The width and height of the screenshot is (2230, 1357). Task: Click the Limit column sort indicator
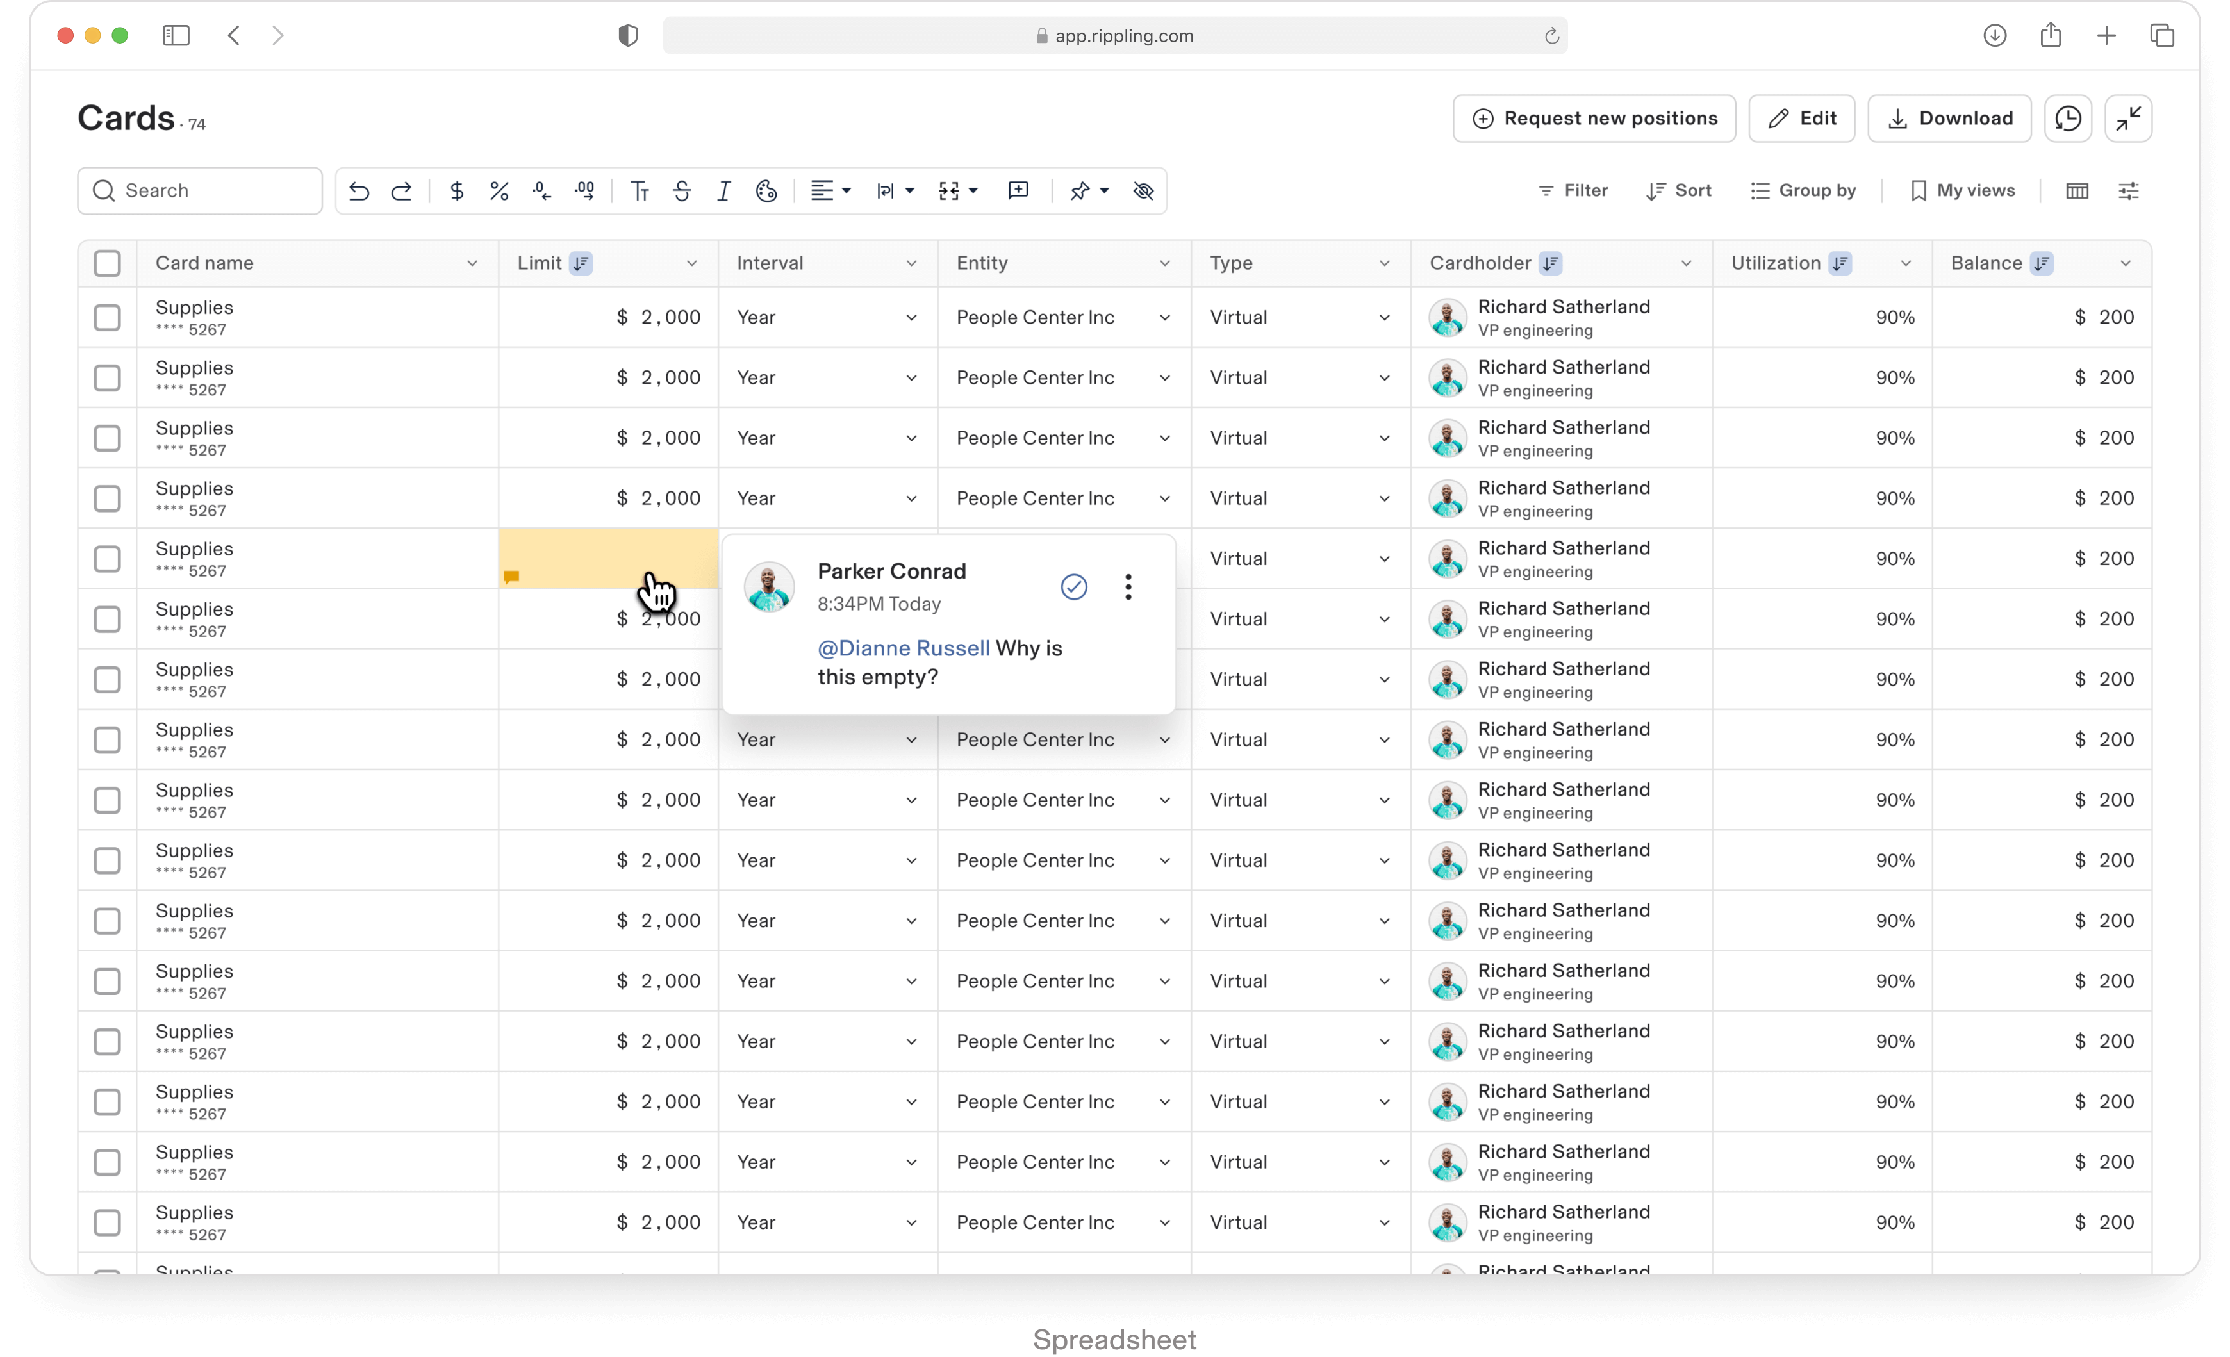(581, 263)
